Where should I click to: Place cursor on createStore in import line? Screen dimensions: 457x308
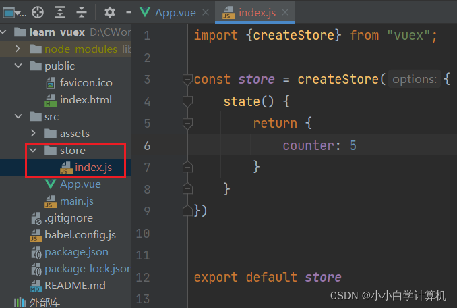(293, 36)
